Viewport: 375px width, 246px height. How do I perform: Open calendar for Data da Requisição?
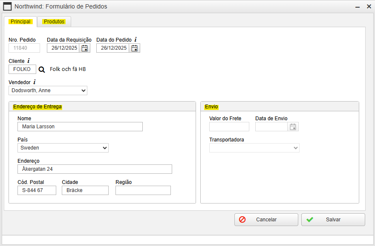click(85, 48)
